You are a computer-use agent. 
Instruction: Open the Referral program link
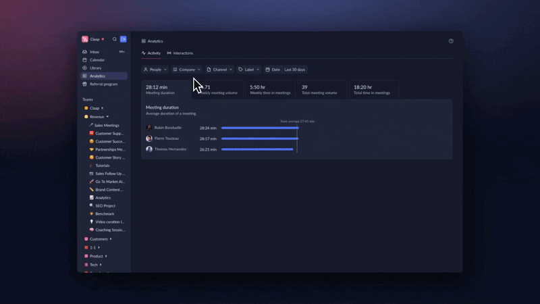pyautogui.click(x=103, y=84)
